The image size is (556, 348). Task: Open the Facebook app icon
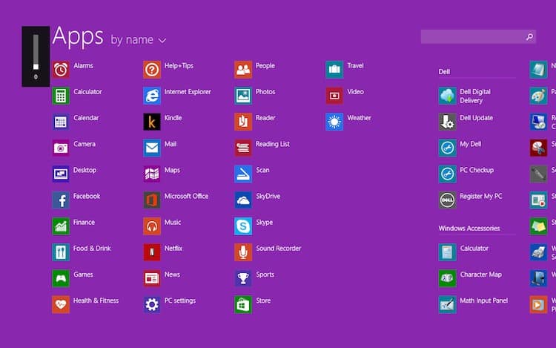coord(61,200)
